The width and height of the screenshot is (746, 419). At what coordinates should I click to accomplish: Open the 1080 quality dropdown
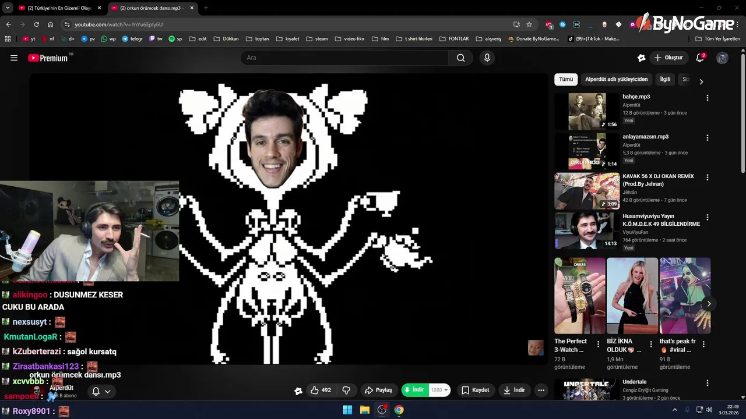439,390
